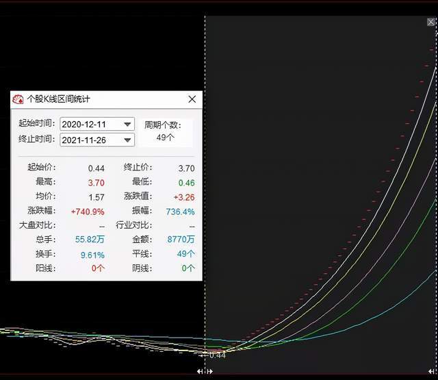Close the 个股K线区间统计 dialog
The image size is (438, 380).
(192, 99)
